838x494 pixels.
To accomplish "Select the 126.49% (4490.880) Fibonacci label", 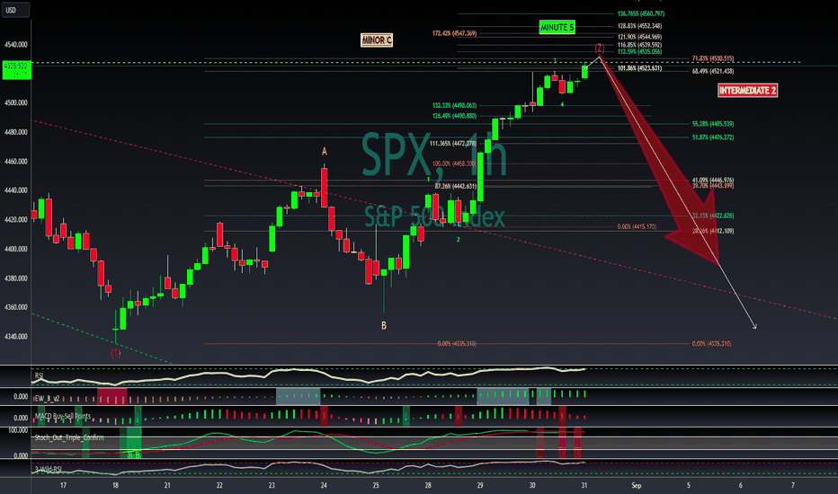I will point(454,116).
